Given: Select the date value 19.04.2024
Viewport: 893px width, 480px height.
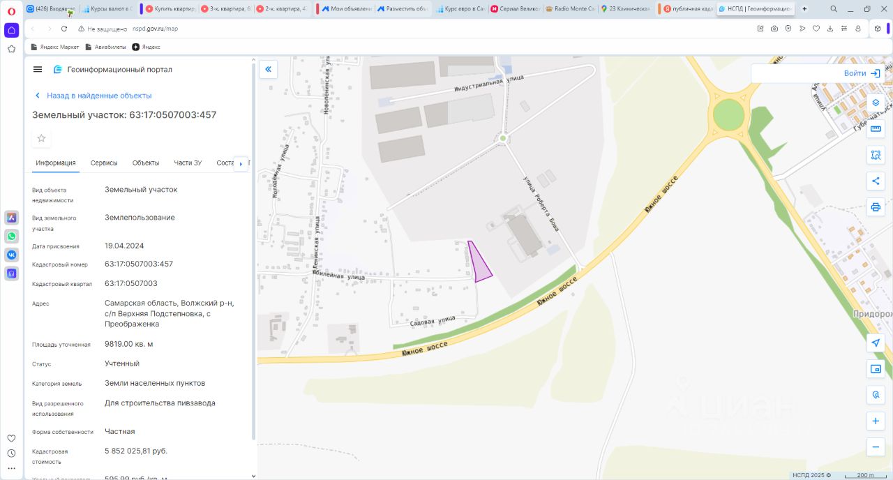Looking at the screenshot, I should pyautogui.click(x=124, y=246).
